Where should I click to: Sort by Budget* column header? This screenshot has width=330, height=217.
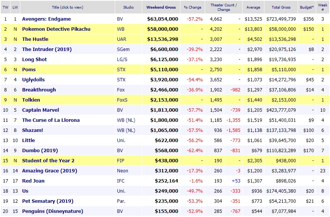307,7
